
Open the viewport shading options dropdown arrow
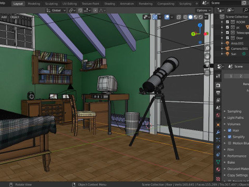tap(206, 17)
